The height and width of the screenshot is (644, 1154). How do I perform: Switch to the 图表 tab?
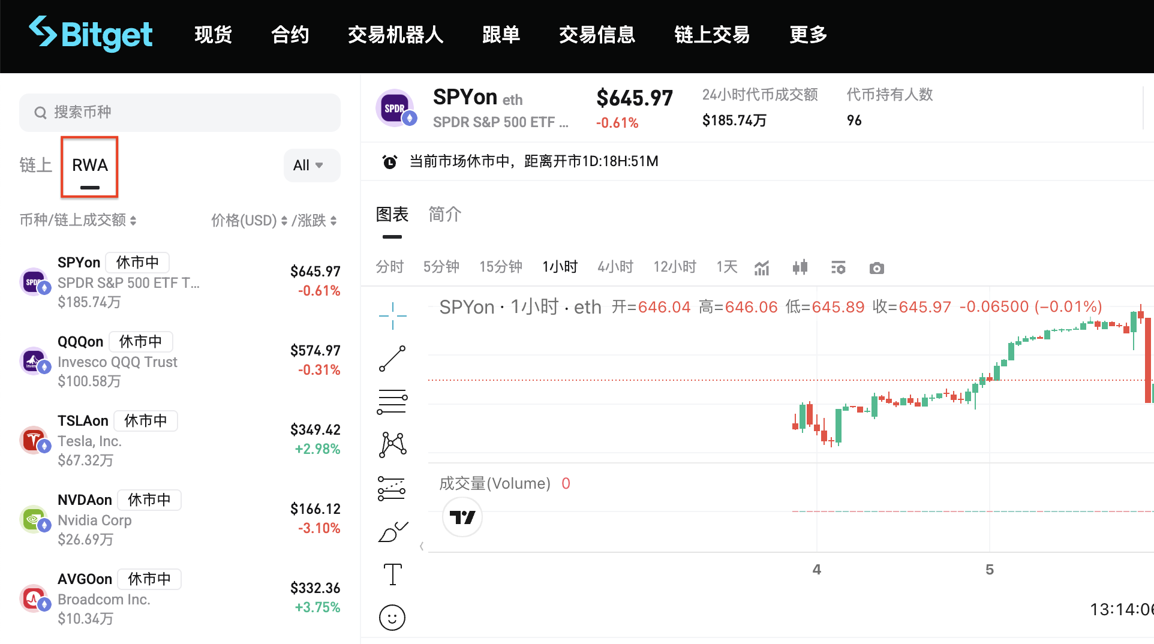coord(392,215)
